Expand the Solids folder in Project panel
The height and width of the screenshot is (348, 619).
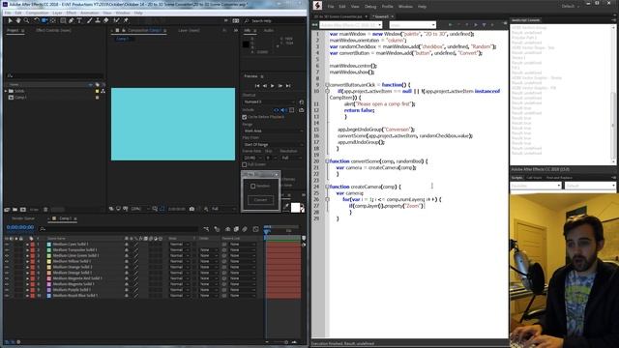pyautogui.click(x=6, y=91)
